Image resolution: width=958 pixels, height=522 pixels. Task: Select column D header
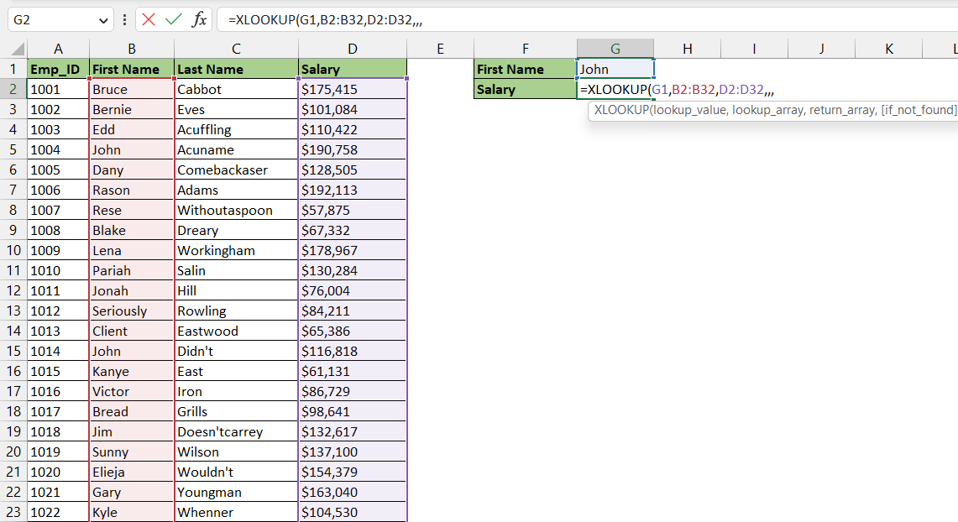[x=353, y=49]
